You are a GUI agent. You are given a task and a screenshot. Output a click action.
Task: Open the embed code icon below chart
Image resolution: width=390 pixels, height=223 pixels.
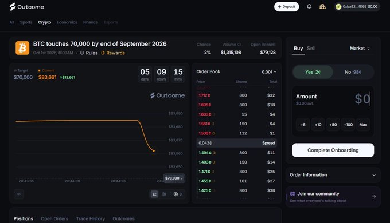coord(19,194)
